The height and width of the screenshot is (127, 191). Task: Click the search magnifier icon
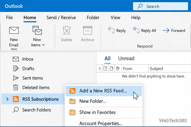(x=140, y=6)
